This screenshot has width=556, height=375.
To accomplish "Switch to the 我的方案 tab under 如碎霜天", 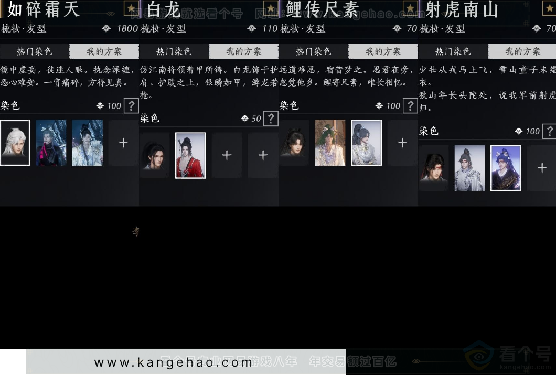I will [103, 51].
